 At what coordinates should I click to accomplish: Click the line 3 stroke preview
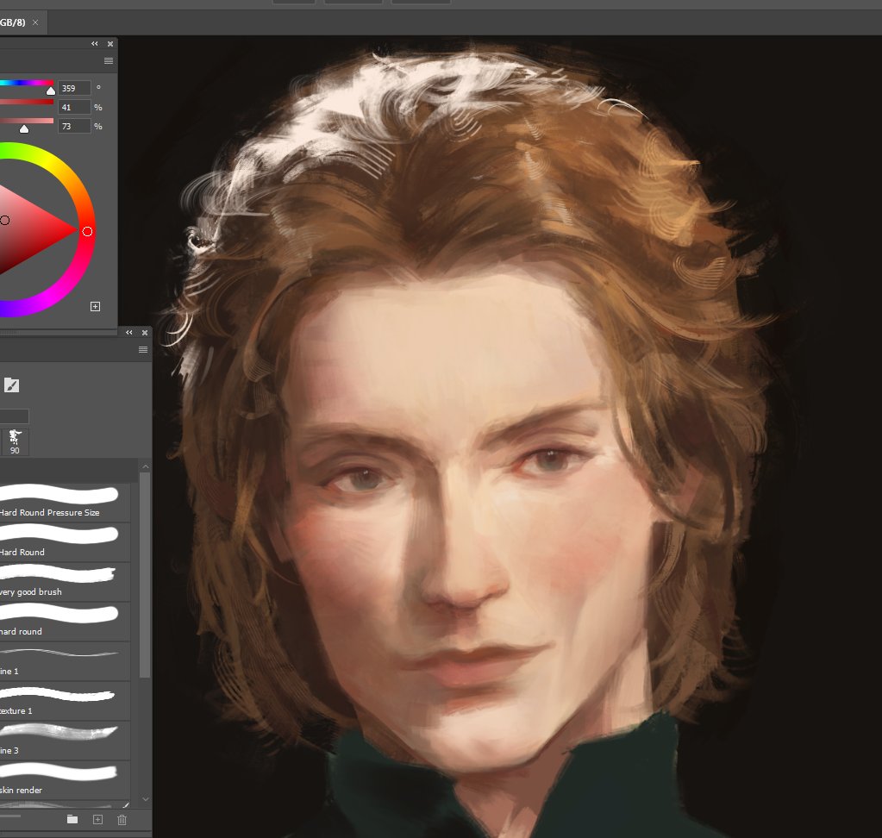59,732
